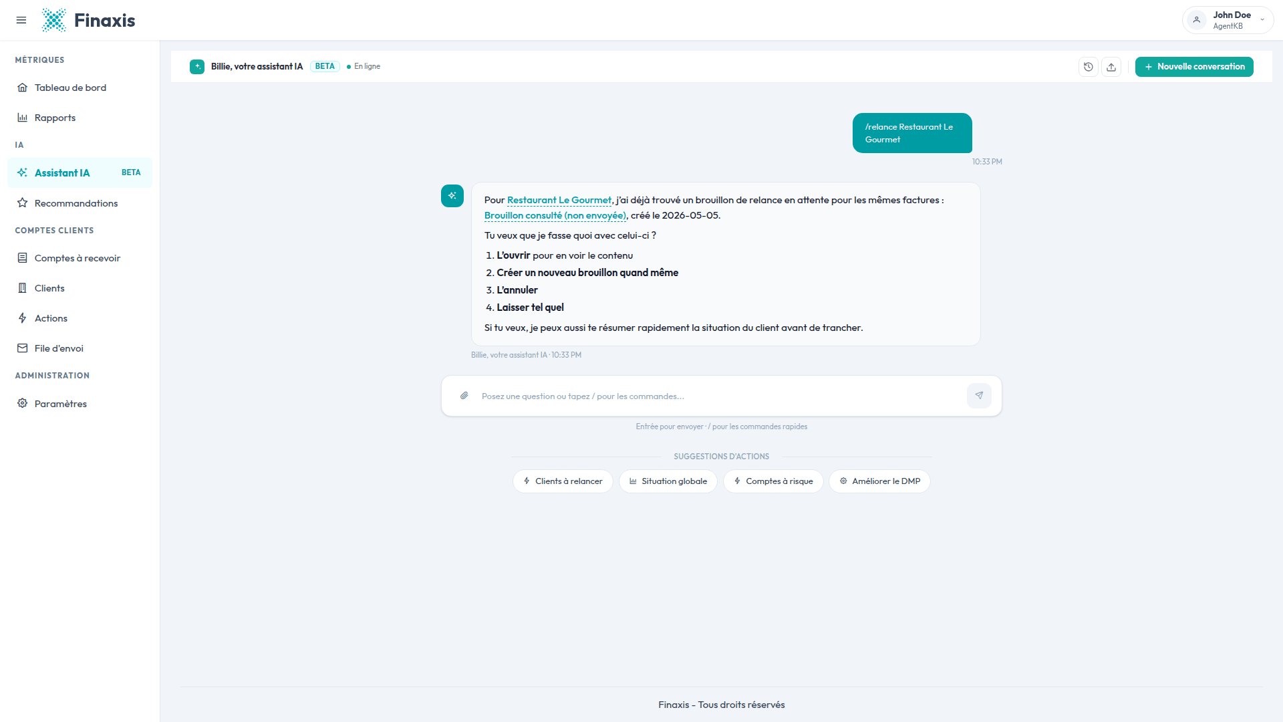Click the BETA badge in chat header
This screenshot has width=1283, height=722.
(325, 66)
